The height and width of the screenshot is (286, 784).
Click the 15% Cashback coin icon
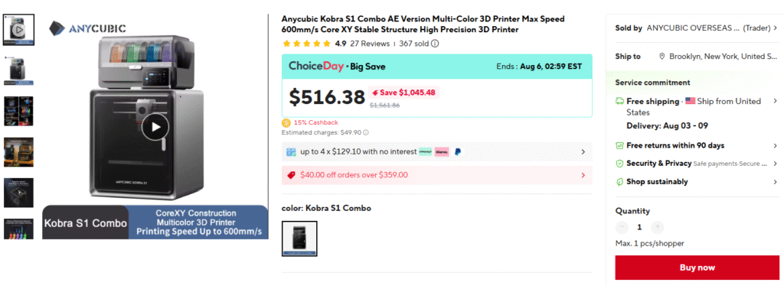point(286,122)
